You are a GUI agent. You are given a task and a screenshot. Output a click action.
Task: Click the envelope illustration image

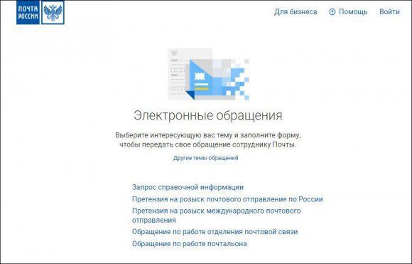[208, 74]
